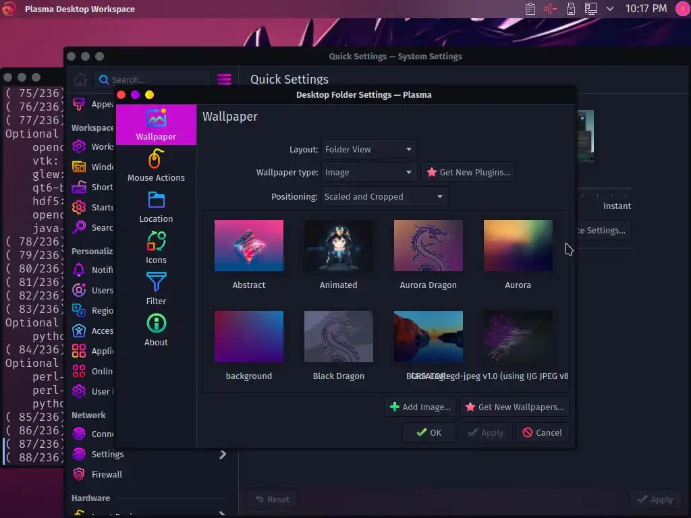Click the Shortcuts keyboard icon

pyautogui.click(x=79, y=187)
